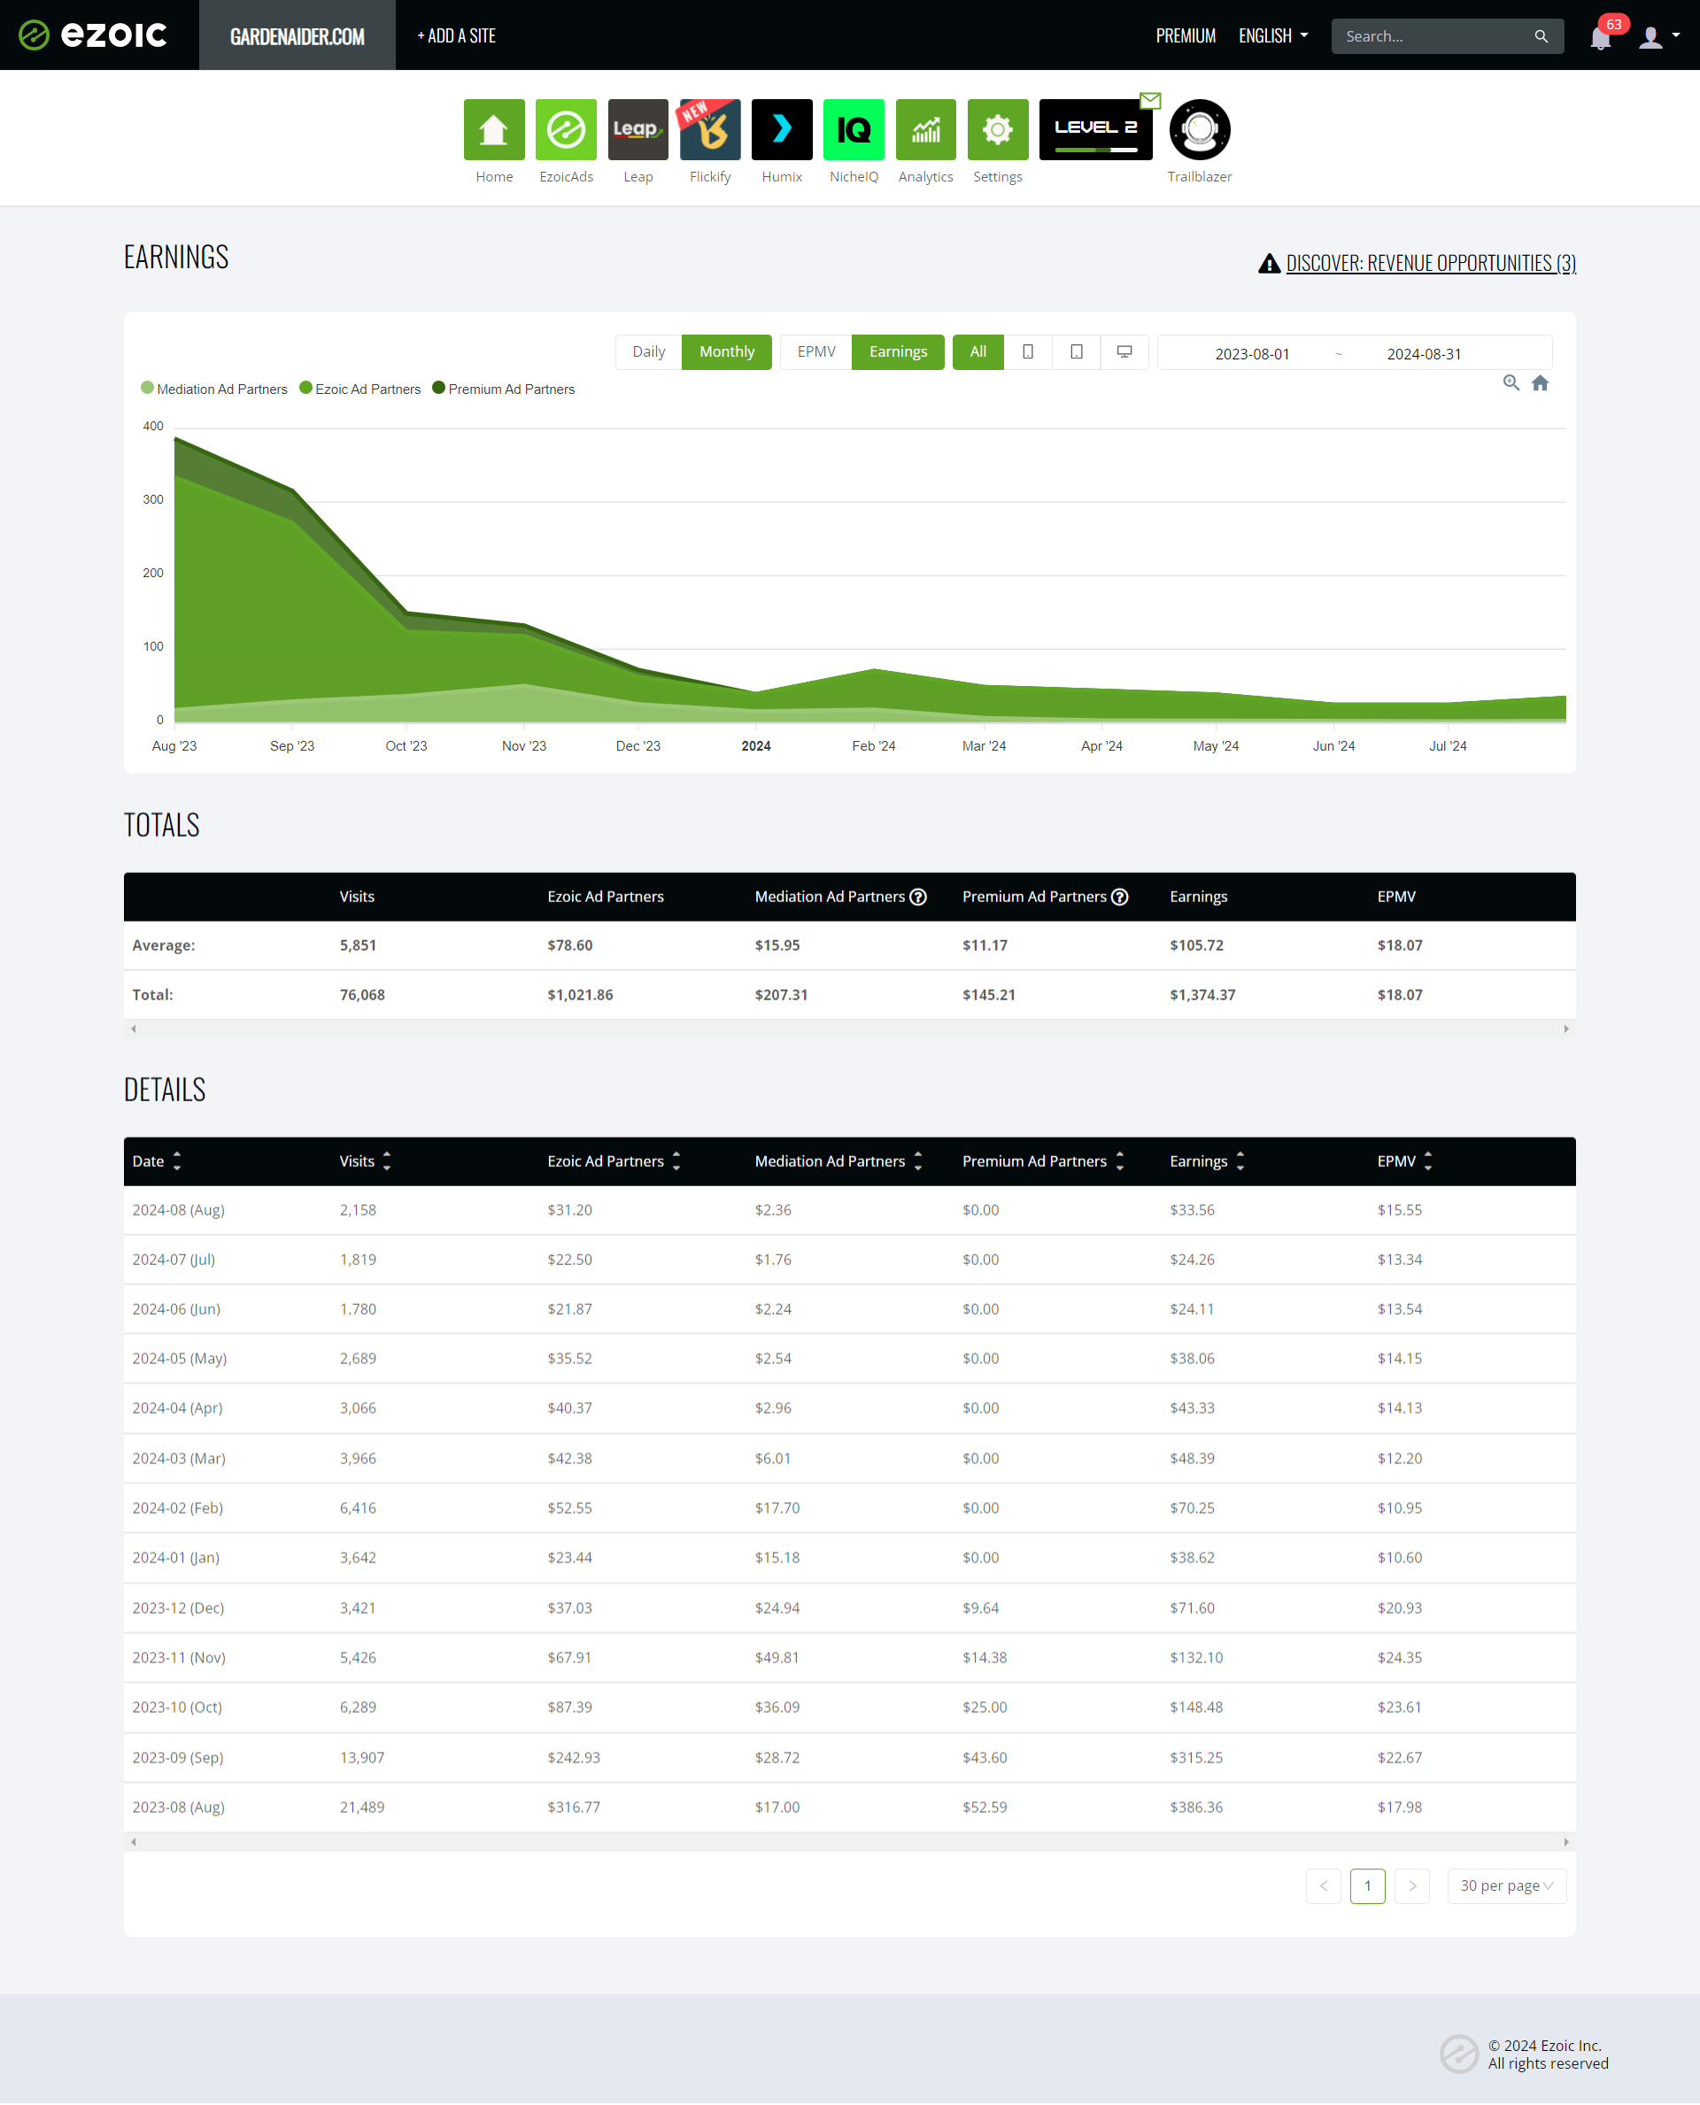Click the 2023-09 (Sep) row date

click(x=178, y=1758)
